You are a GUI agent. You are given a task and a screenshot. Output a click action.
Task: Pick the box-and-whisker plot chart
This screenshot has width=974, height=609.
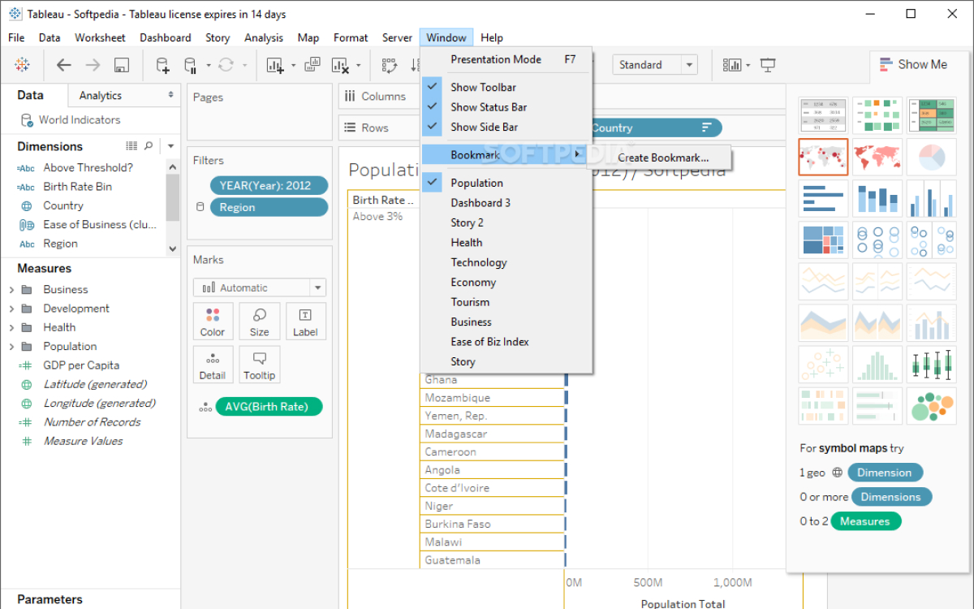pos(931,365)
